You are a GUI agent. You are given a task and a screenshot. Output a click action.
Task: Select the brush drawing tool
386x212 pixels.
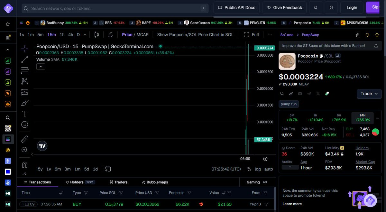click(x=25, y=103)
